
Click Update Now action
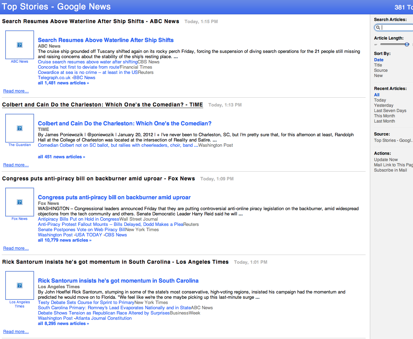click(x=386, y=160)
